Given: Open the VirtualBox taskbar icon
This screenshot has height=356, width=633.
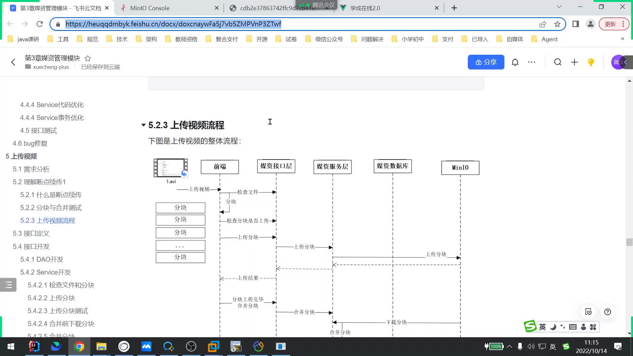Looking at the screenshot, I should pos(214,346).
